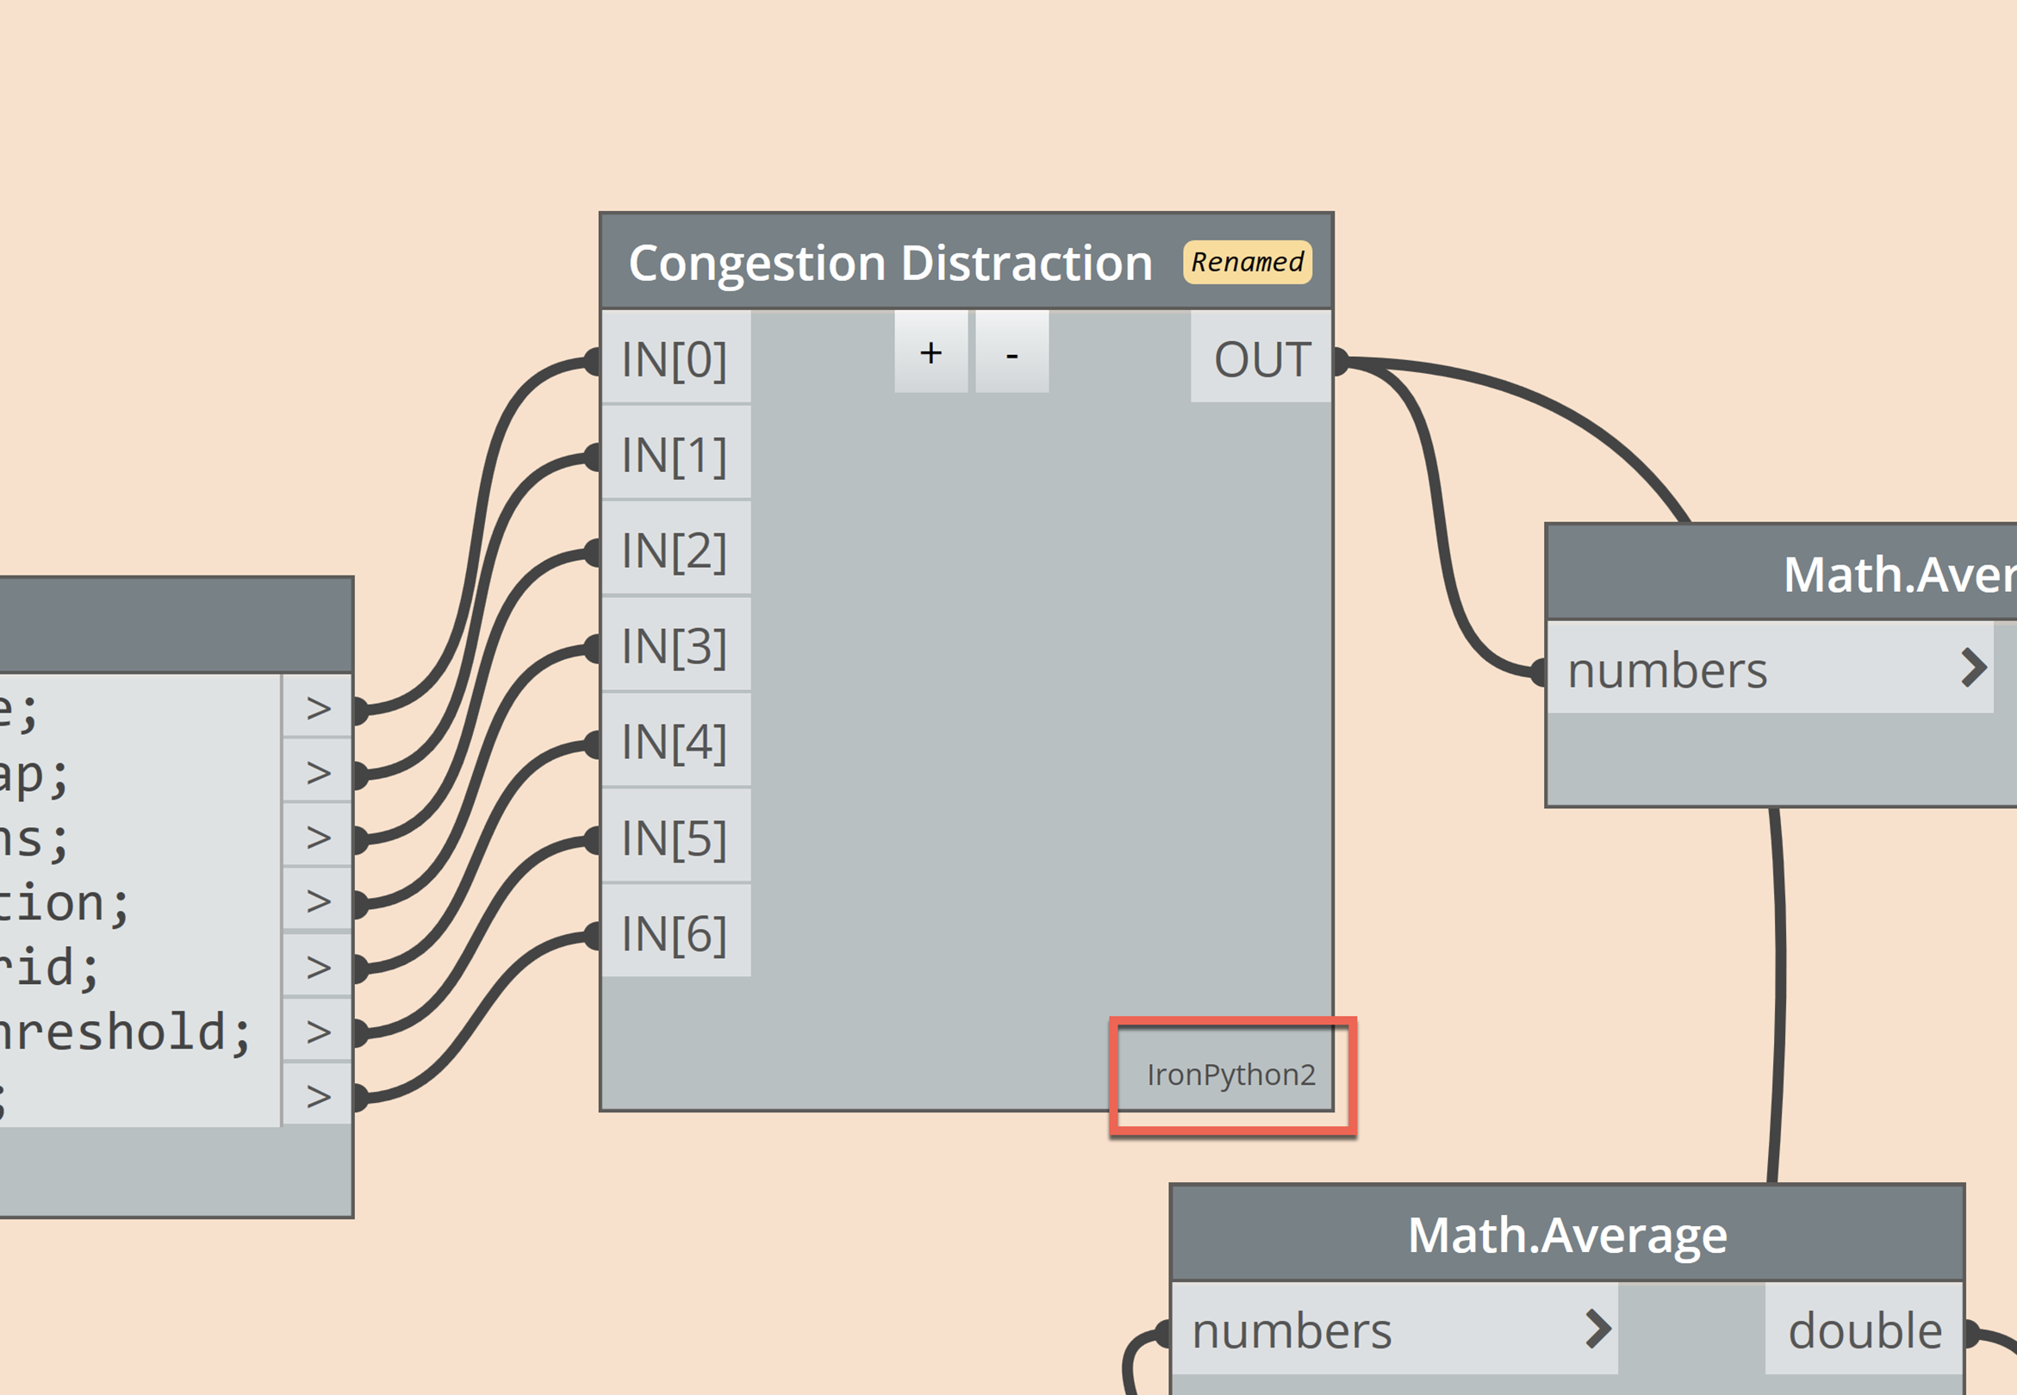Viewport: 2017px width, 1395px height.
Task: Expand lacing chevron on upper numbers port
Action: point(1974,669)
